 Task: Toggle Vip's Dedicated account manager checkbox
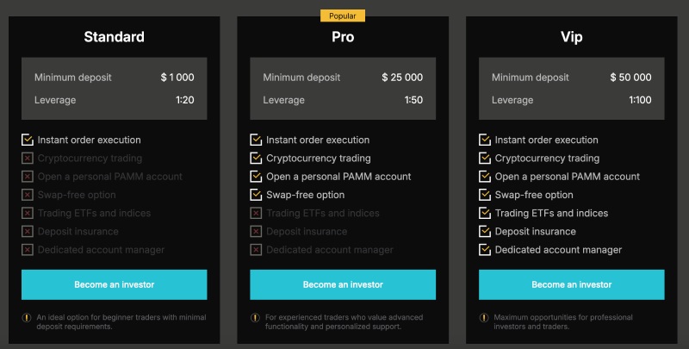[x=485, y=250]
